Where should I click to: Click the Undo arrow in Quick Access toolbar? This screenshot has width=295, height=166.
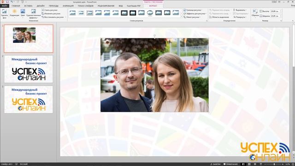click(12, 2)
